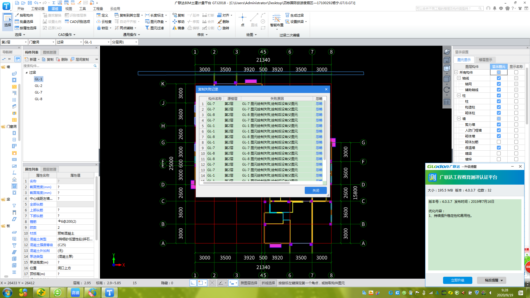
Task: Open the GL-1 component dropdown
Action: coord(97,42)
